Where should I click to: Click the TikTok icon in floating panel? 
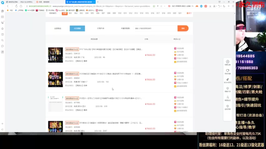(227, 79)
